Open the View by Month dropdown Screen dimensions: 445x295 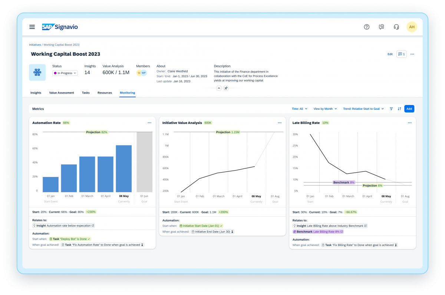(x=325, y=109)
